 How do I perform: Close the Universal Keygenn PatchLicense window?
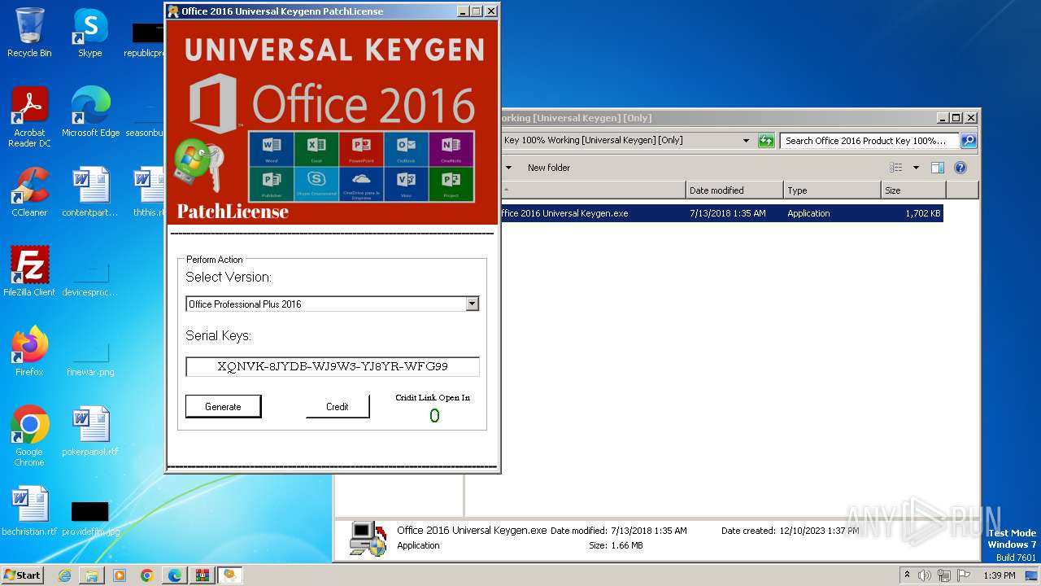click(491, 11)
